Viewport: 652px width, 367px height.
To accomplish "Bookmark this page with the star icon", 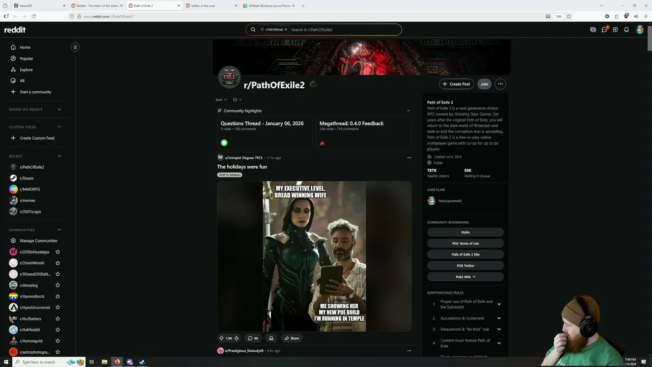I will point(569,16).
